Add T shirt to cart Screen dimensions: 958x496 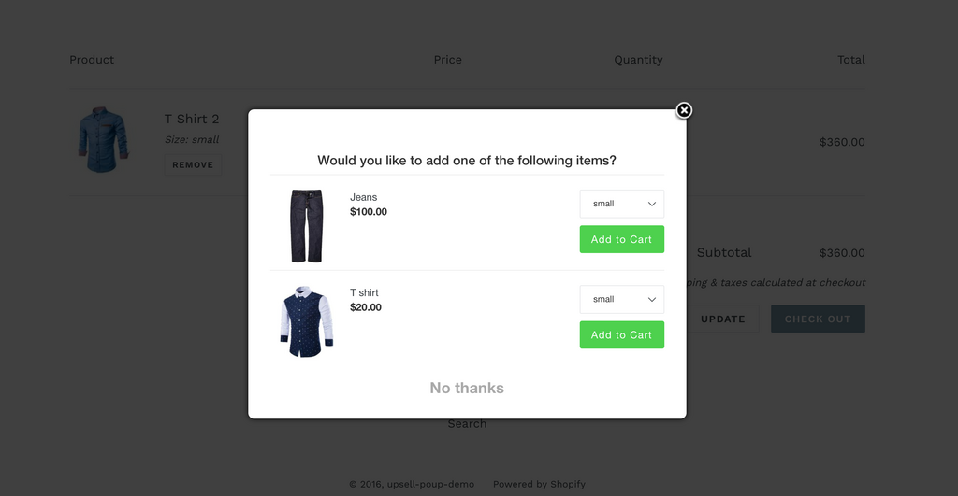coord(621,335)
